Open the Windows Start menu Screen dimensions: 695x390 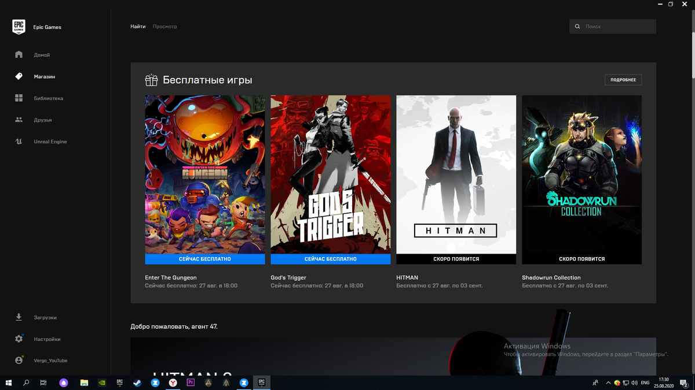pos(9,382)
